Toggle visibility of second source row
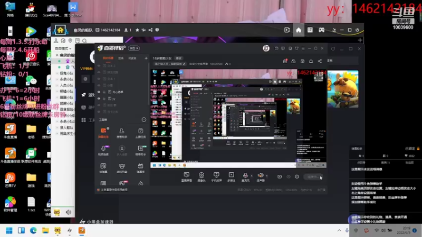This screenshot has width=422, height=237. 99,72
